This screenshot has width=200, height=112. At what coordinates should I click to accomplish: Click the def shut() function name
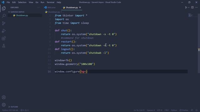pyautogui.click(x=64, y=30)
